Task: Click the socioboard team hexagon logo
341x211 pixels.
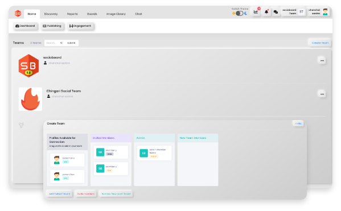Action: click(28, 65)
